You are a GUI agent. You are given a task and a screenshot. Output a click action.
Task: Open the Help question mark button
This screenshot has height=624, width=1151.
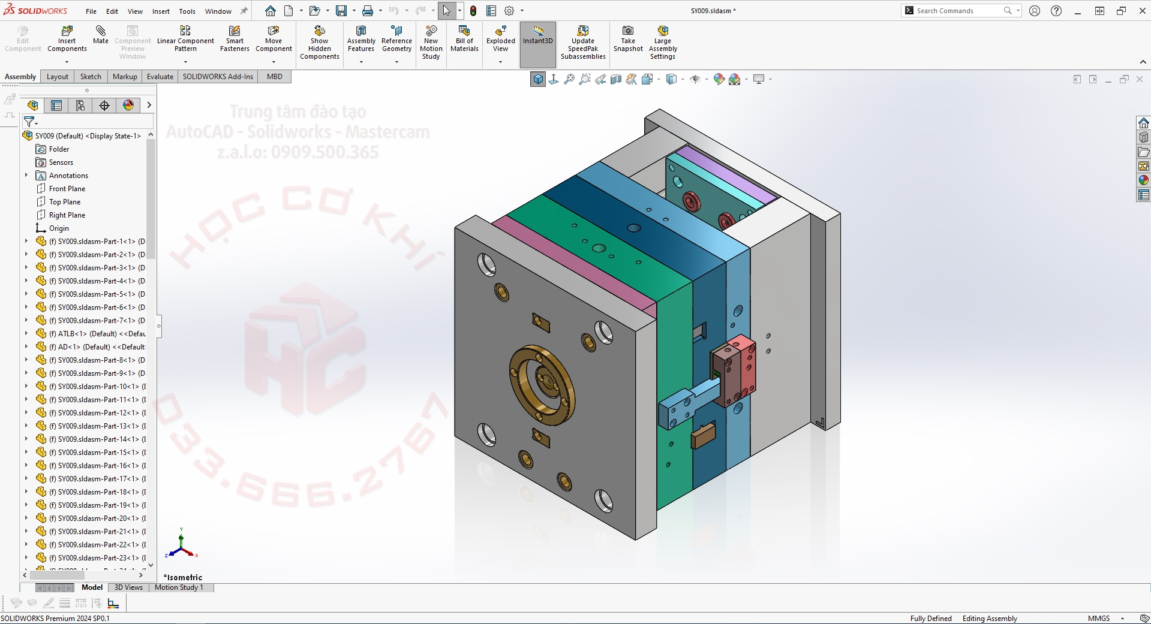(1056, 11)
